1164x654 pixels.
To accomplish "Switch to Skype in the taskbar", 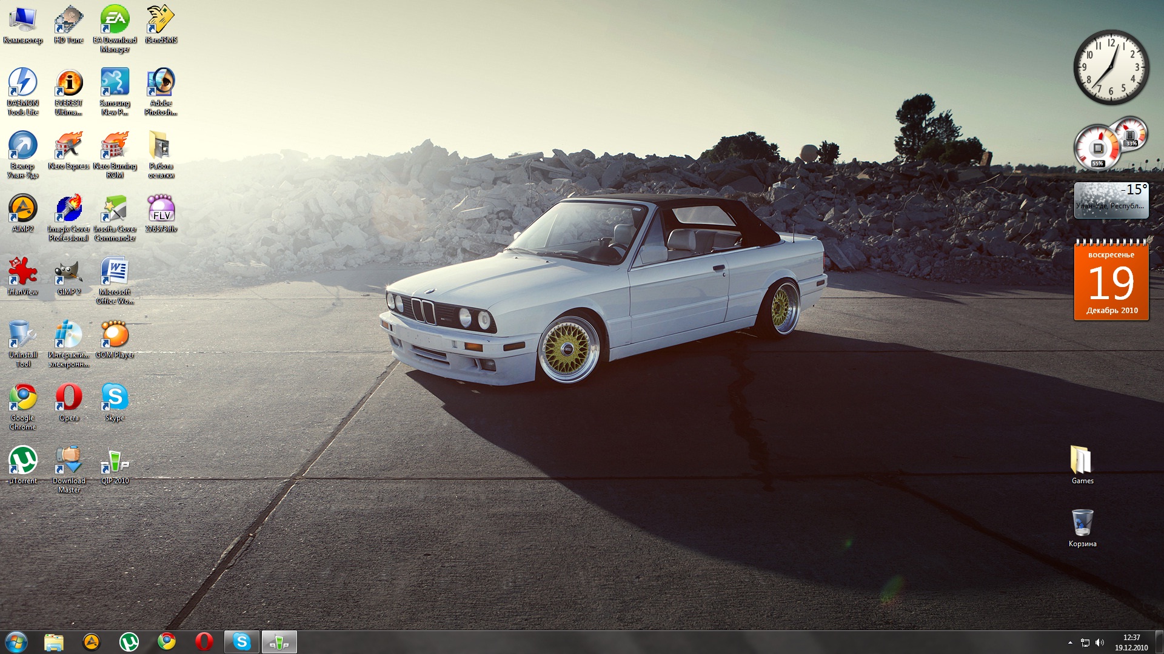I will (242, 642).
